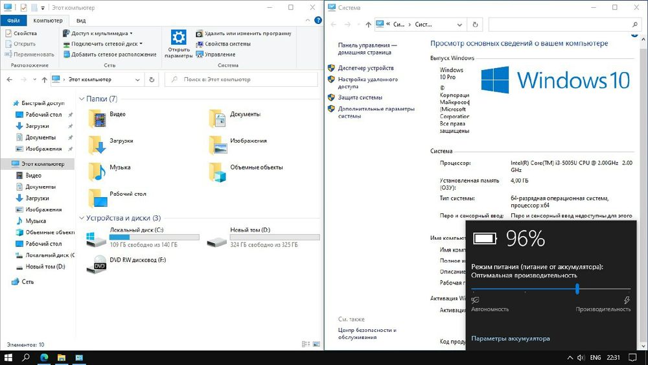Screen dimensions: 648x365
Task: Select Музыка in navigation tree
Action: tap(31, 220)
